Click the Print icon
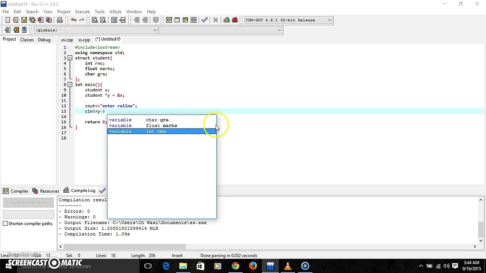This screenshot has height=273, width=486. 60,20
